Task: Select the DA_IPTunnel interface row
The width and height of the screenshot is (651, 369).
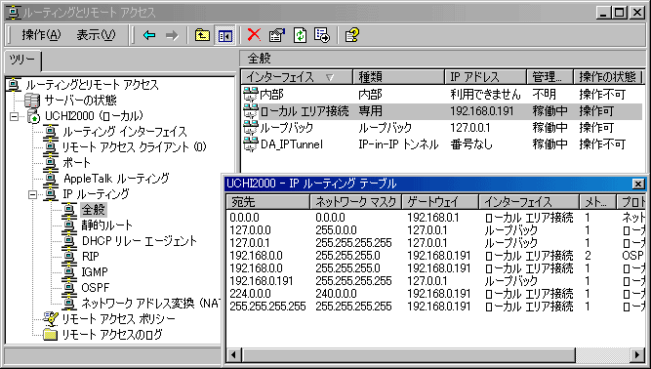Action: click(x=442, y=144)
